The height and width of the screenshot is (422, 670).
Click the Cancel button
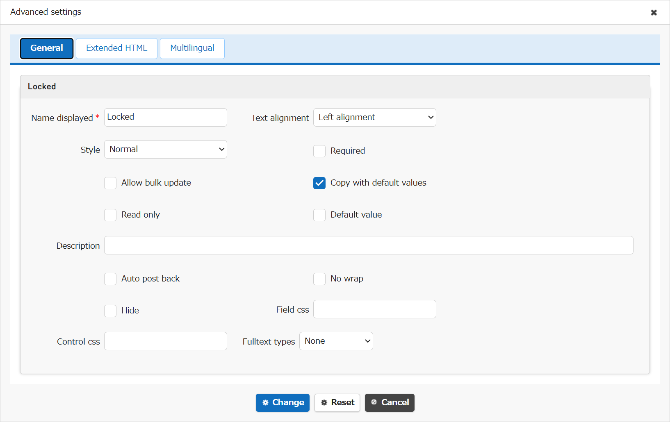click(390, 402)
